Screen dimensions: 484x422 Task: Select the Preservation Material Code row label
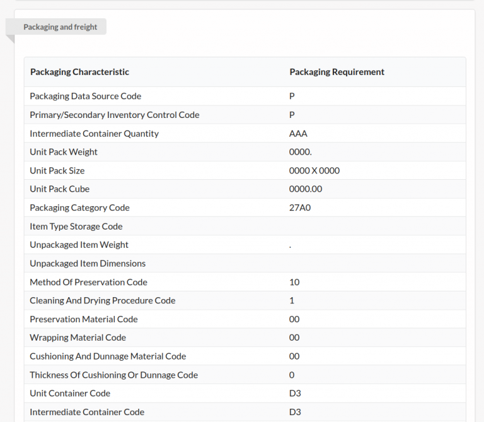click(83, 319)
